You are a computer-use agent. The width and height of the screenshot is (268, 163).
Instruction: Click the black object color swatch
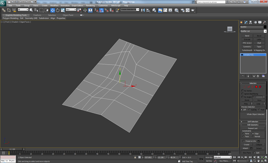265,27
